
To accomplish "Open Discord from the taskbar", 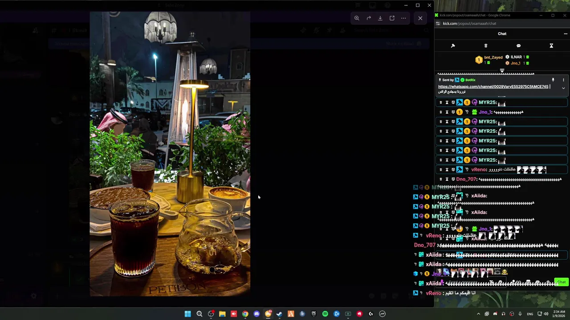I will click(256, 314).
